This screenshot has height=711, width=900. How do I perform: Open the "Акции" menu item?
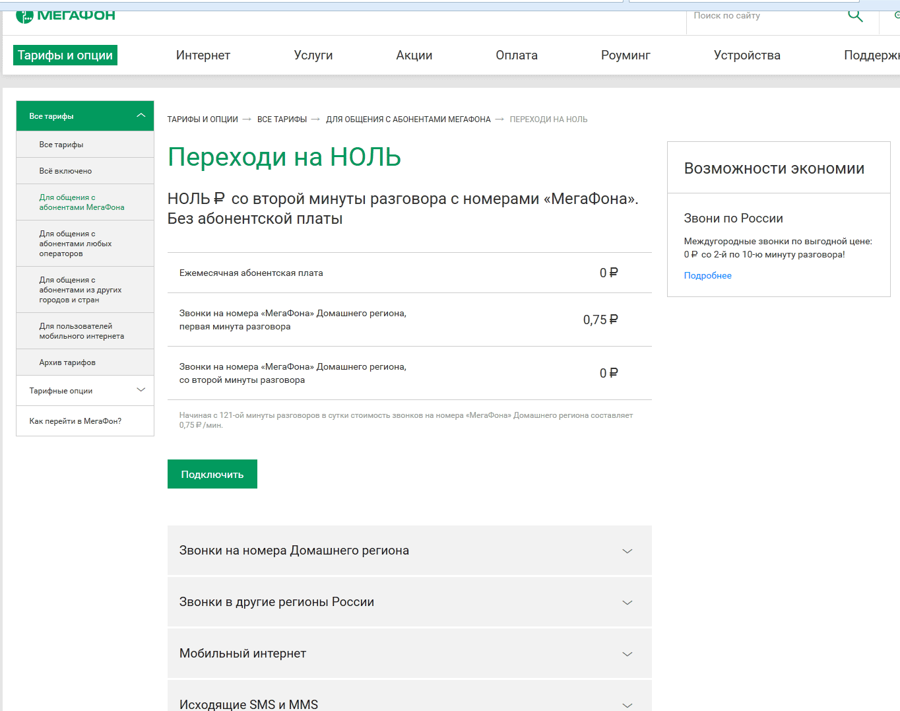[x=414, y=55]
